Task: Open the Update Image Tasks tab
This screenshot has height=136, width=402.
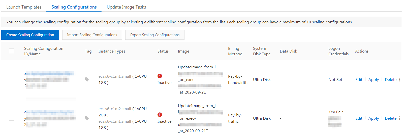Action: tap(126, 7)
